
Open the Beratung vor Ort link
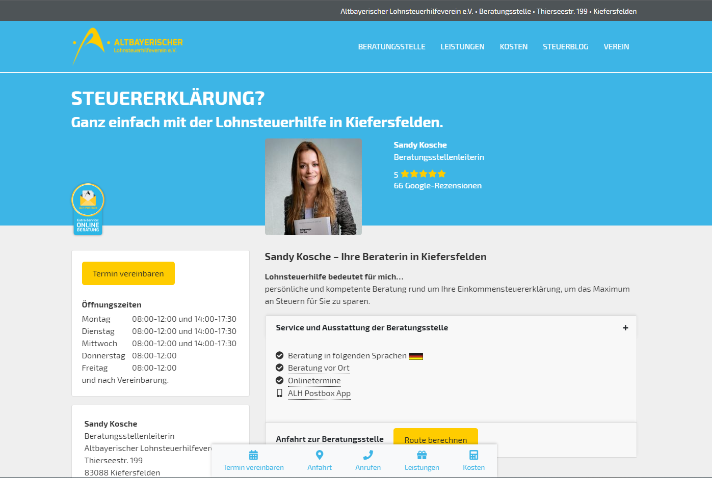pos(319,368)
